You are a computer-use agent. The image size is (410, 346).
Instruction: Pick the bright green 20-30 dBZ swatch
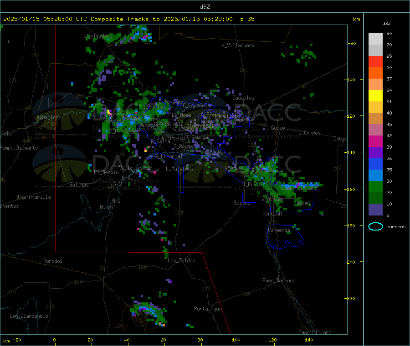point(375,187)
